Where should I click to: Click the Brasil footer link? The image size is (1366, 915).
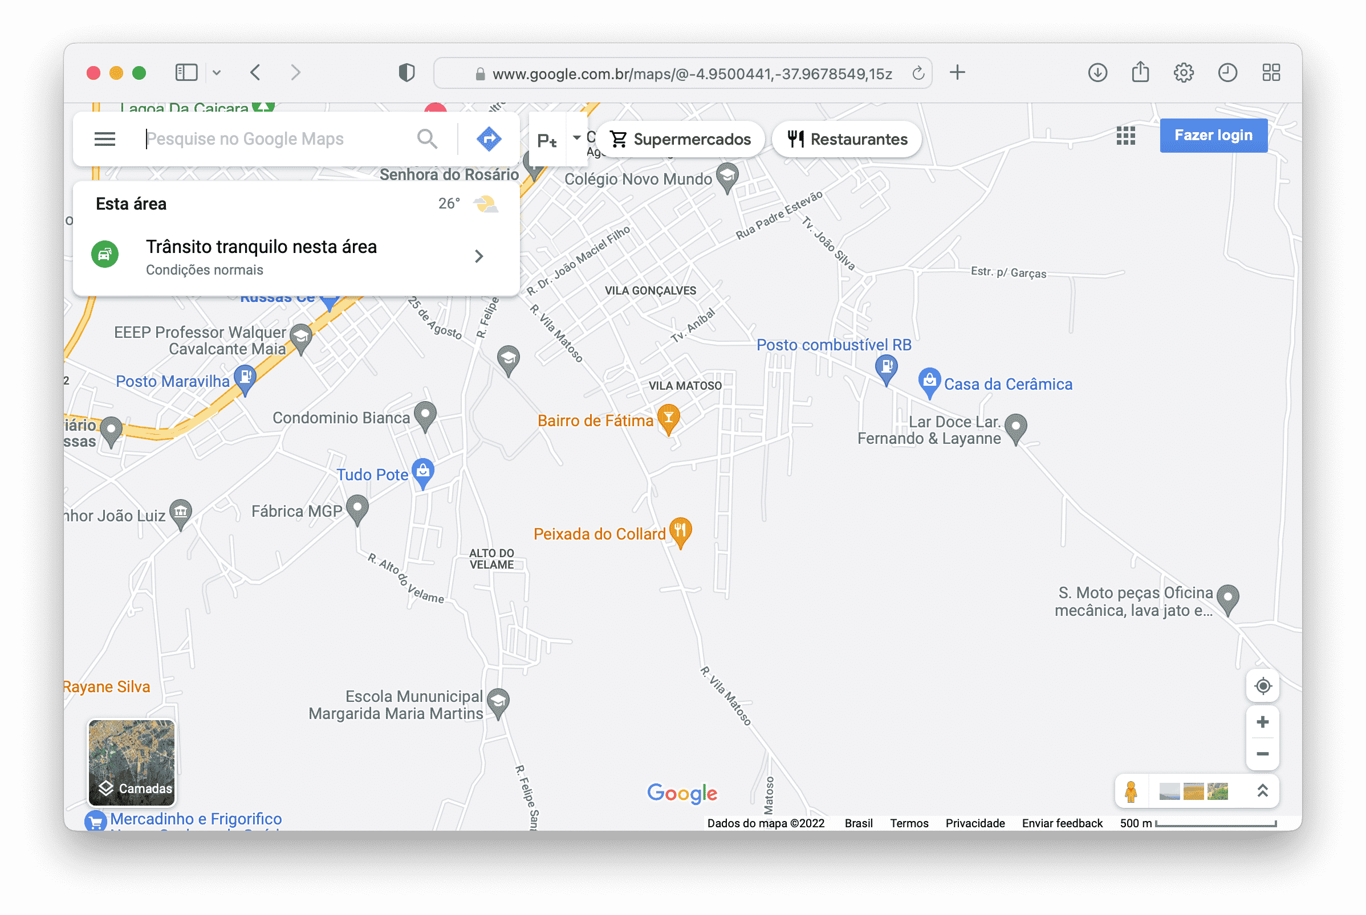pyautogui.click(x=858, y=823)
